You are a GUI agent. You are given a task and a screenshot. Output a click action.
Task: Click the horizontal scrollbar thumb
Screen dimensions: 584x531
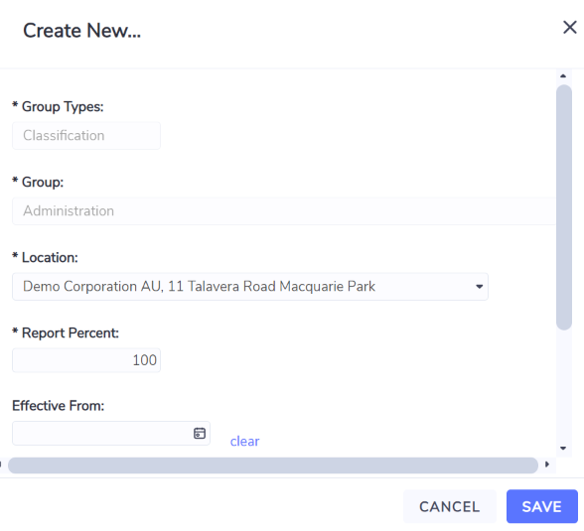click(273, 465)
